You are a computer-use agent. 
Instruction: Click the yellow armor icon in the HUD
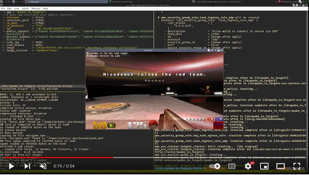point(111,125)
